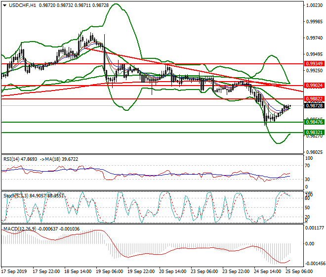Select the USDCHF,H1 symbol title text
Image resolution: width=326 pixels, height=277 pixels.
pos(22,5)
